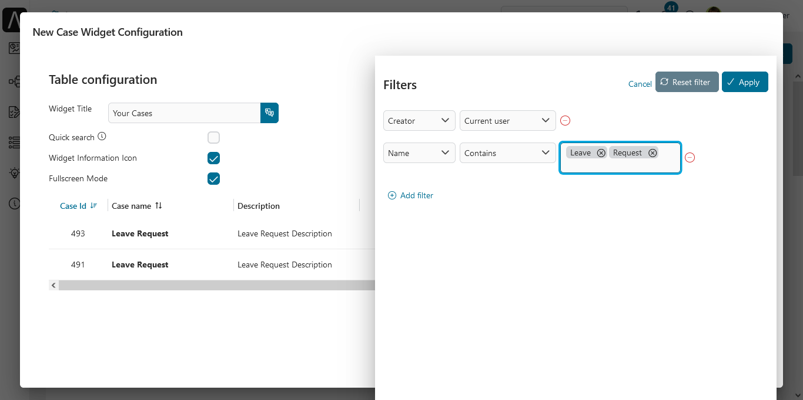Remove the Creator filter row

pyautogui.click(x=565, y=121)
